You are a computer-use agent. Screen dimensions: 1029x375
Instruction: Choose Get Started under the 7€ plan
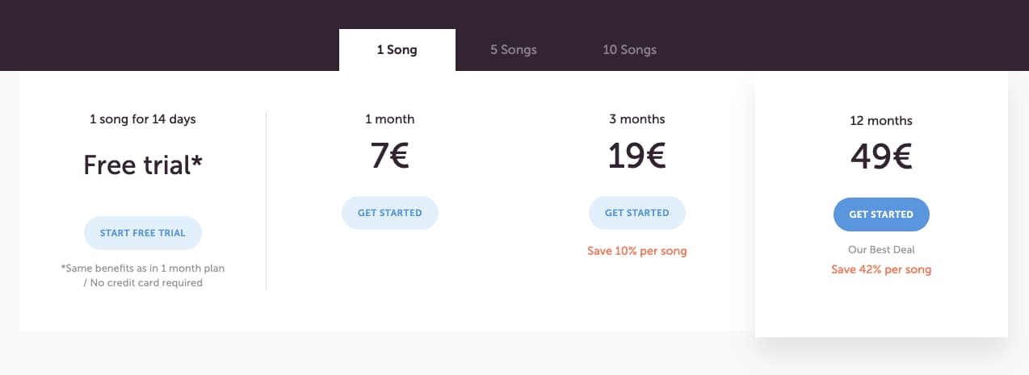(390, 213)
